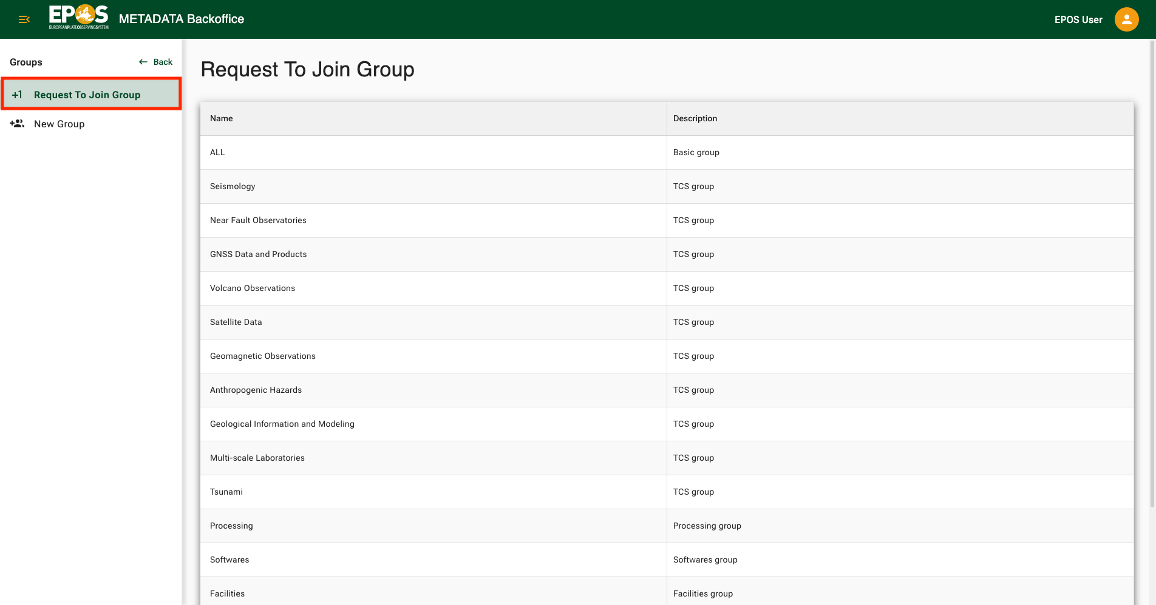The image size is (1156, 605).
Task: Choose the Volcano Observations group
Action: point(433,288)
